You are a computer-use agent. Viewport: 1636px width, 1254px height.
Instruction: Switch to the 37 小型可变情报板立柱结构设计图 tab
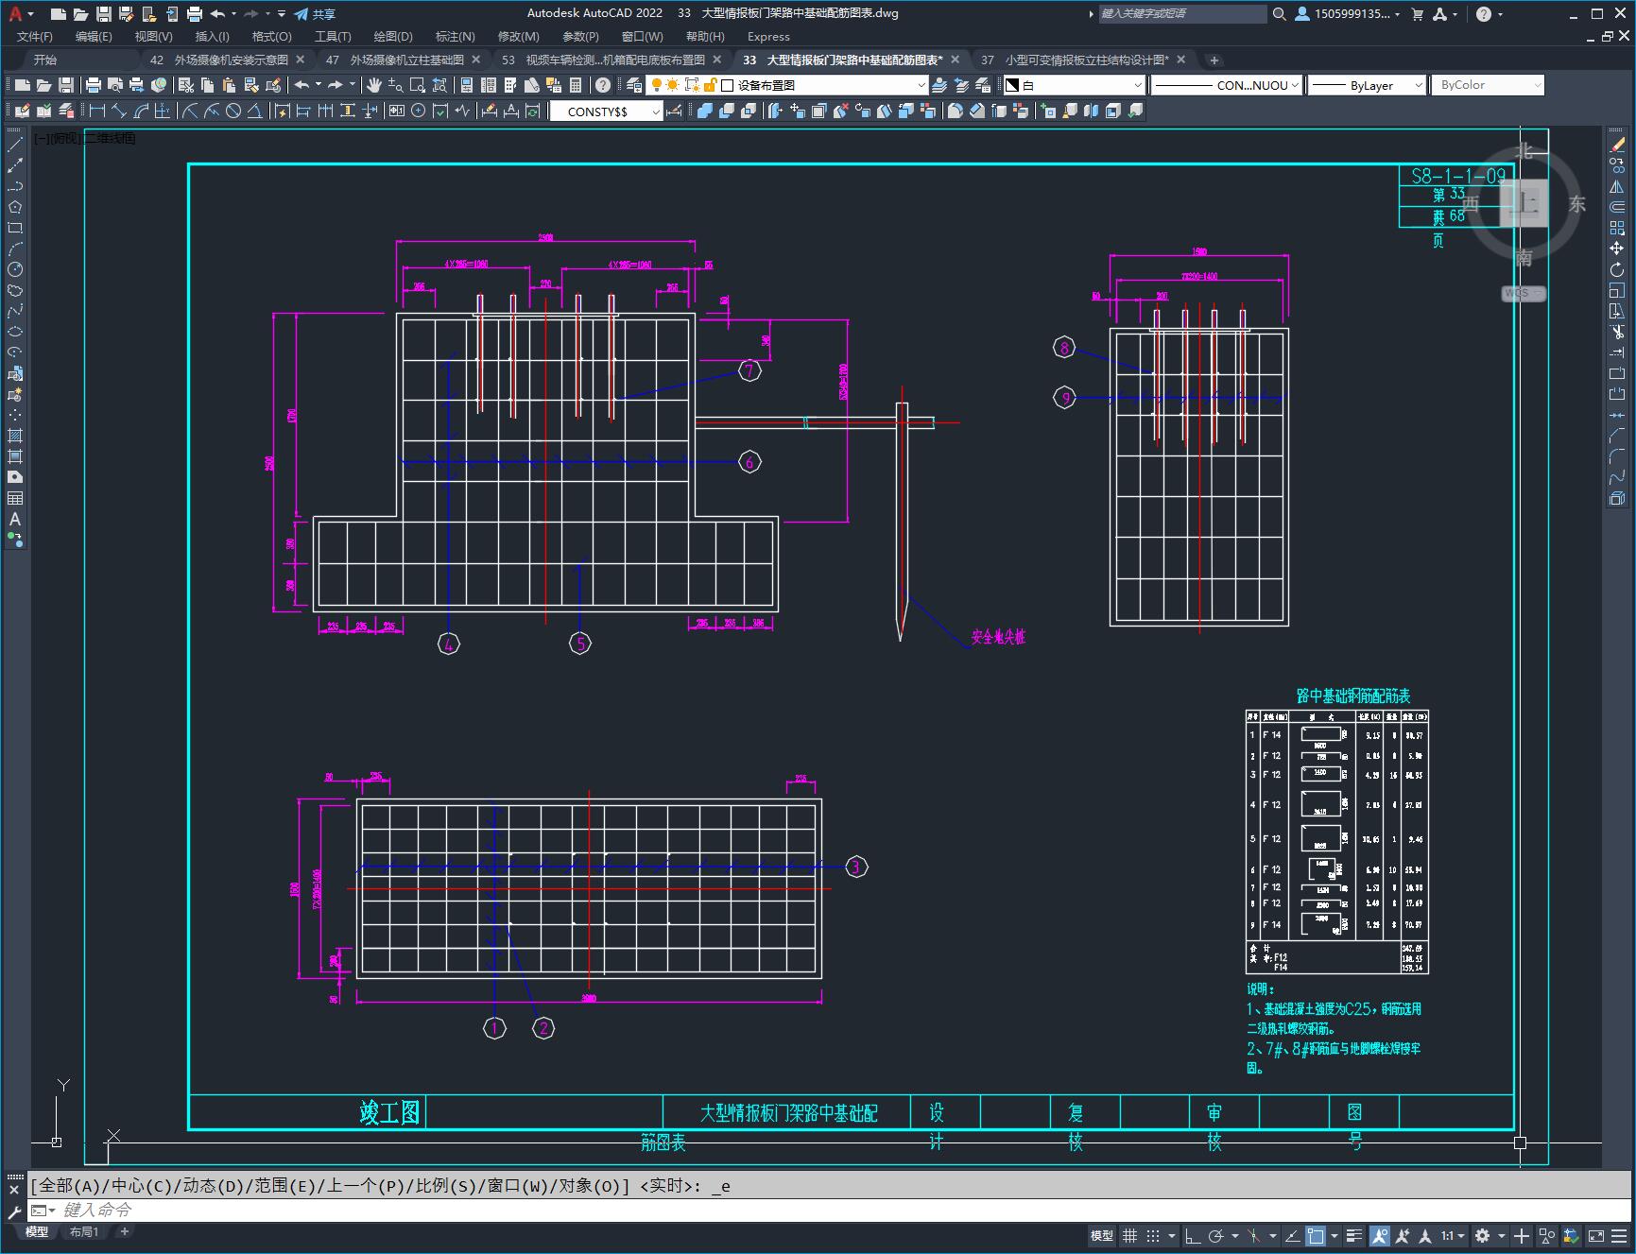point(1082,60)
